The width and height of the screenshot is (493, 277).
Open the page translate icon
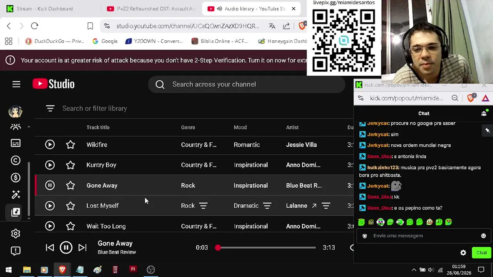(272, 26)
